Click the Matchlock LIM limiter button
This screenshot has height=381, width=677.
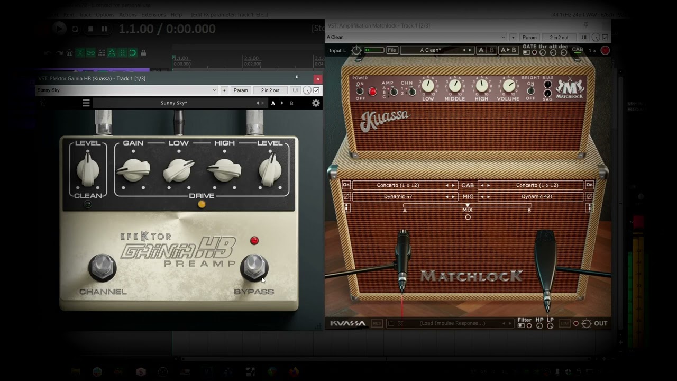(x=564, y=323)
